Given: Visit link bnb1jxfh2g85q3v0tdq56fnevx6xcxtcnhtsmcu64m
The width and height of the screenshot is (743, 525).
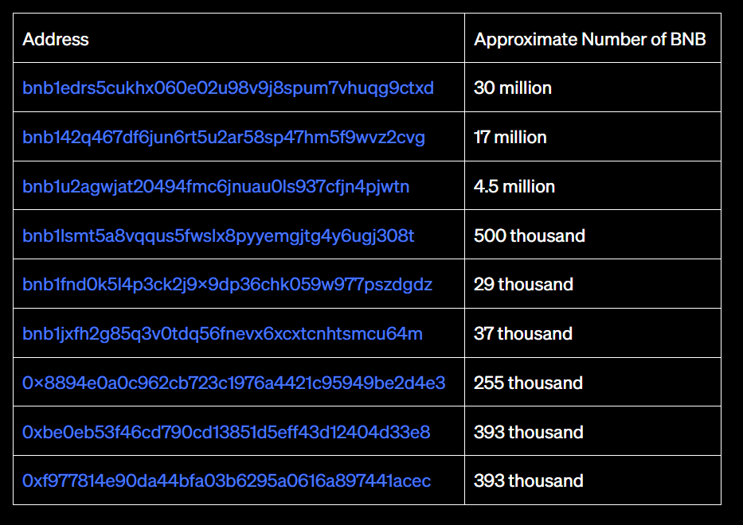Looking at the screenshot, I should pos(222,334).
